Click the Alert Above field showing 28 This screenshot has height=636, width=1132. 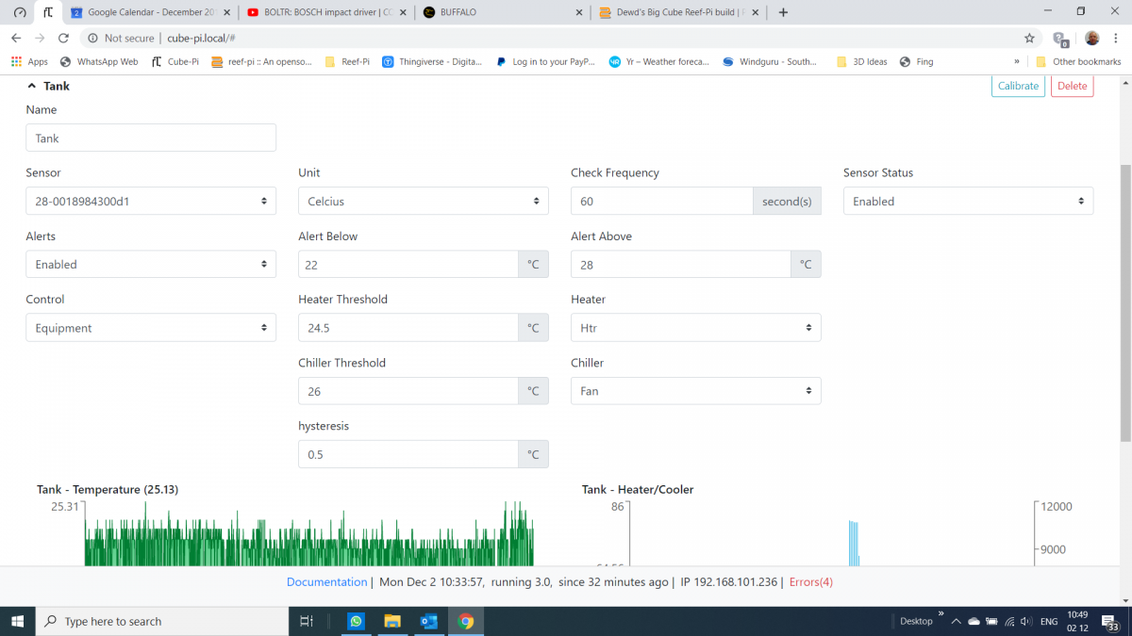680,264
